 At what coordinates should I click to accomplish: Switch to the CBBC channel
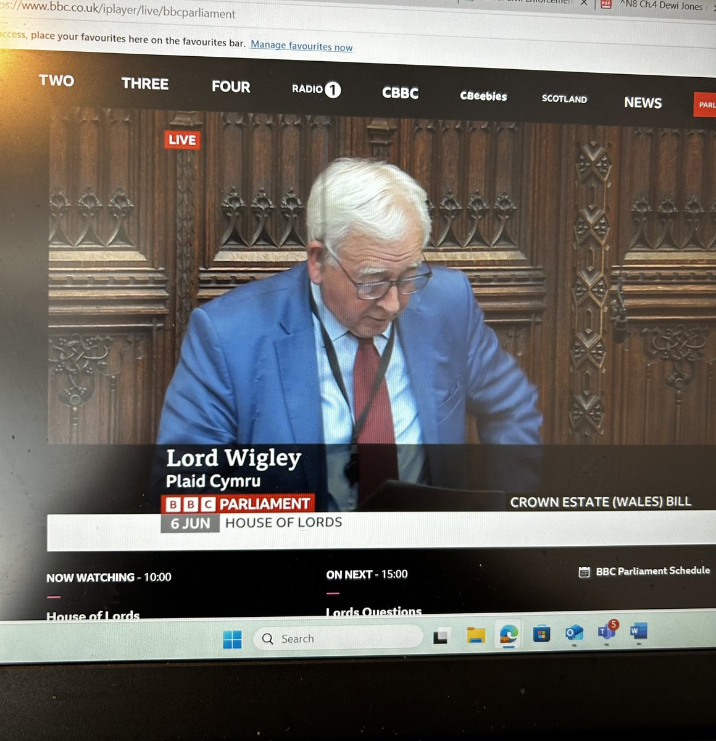point(400,93)
